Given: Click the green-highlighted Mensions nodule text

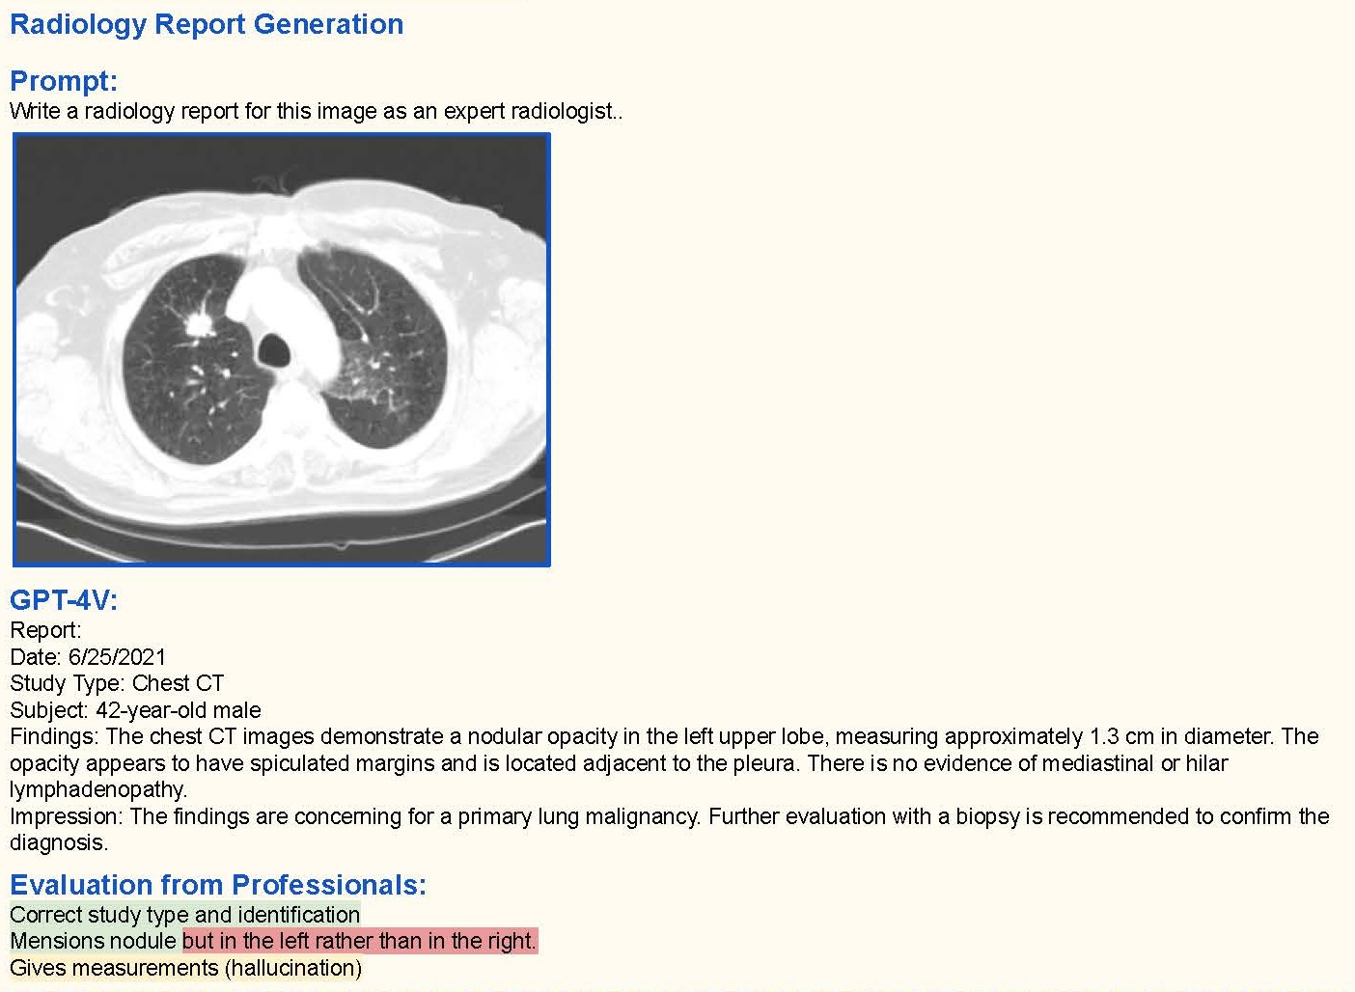Looking at the screenshot, I should click(x=95, y=941).
